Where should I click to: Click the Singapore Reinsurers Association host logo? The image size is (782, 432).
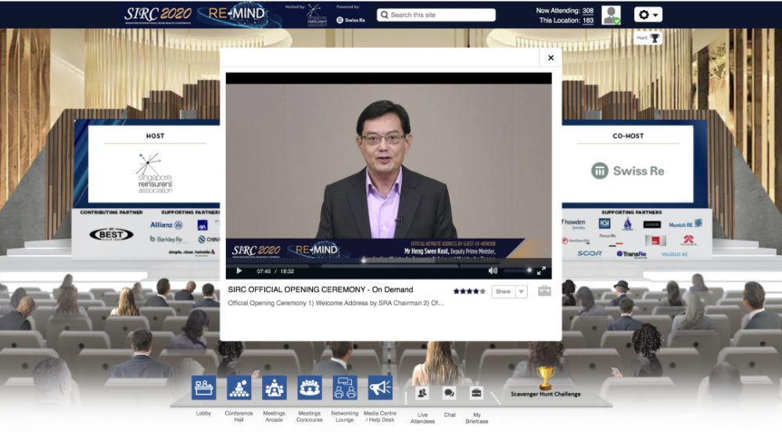click(155, 173)
